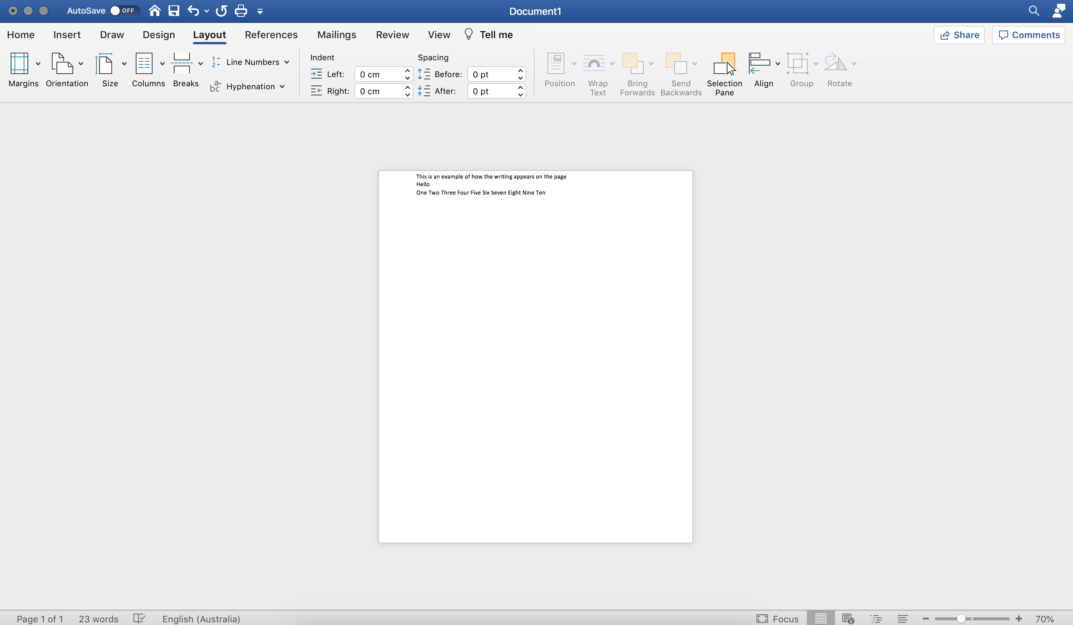Toggle the AutoSave switch

pos(124,11)
